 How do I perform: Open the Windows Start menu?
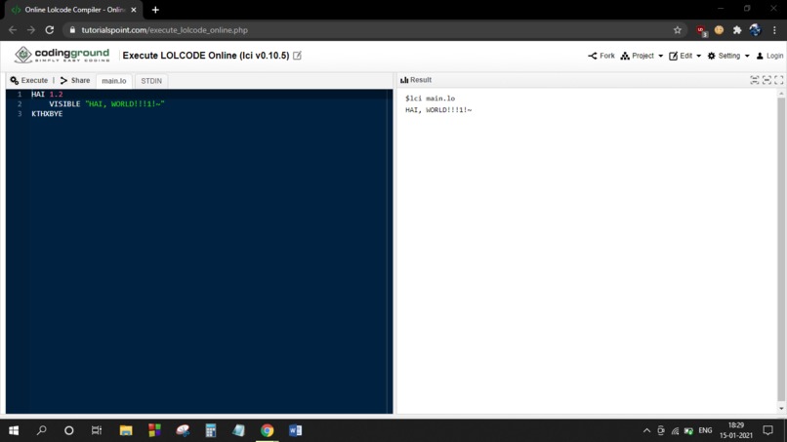pos(14,430)
